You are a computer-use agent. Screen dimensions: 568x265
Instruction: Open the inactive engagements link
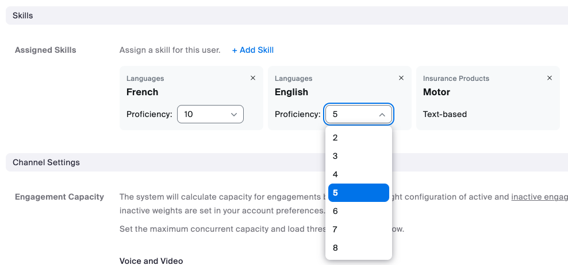click(x=539, y=197)
